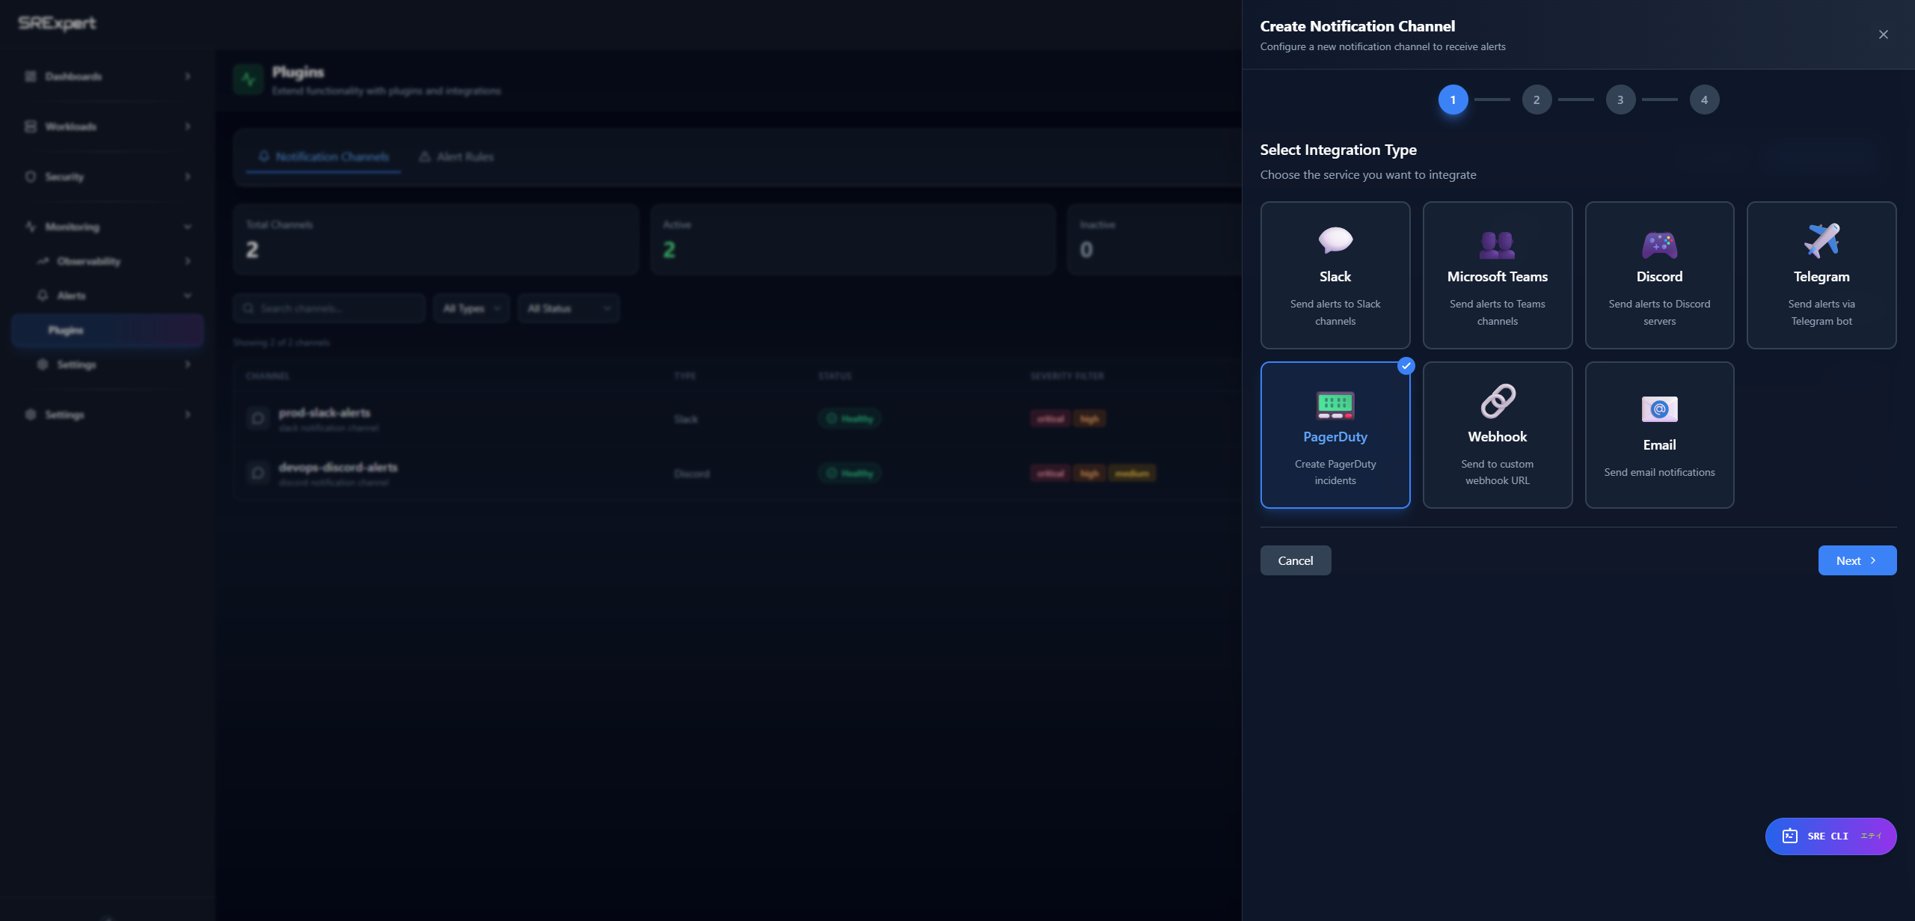Click the Email envelope icon
The width and height of the screenshot is (1915, 921).
pyautogui.click(x=1659, y=409)
